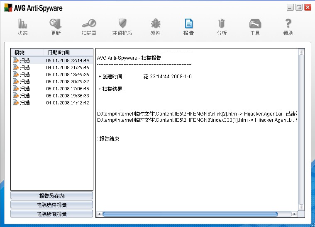Click scan icon of 06.01.2008 17:06:45 row
The image size is (315, 227).
[16, 88]
